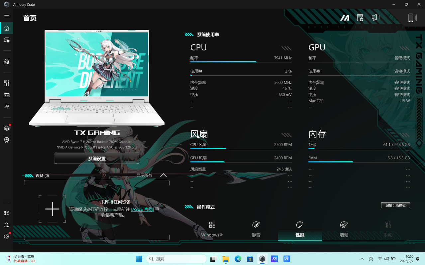Expand the CPU panel stripe handle

(x=286, y=48)
